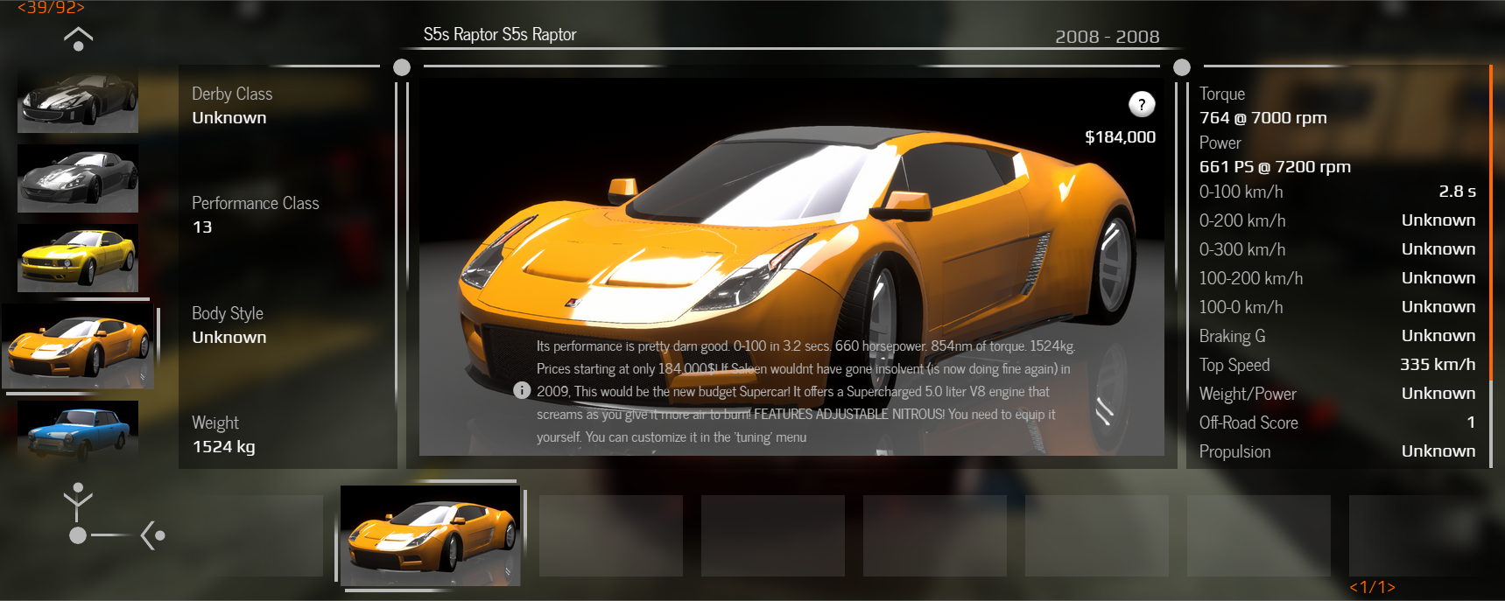Select the blue classic car thumbnail
1505x601 pixels.
point(78,431)
